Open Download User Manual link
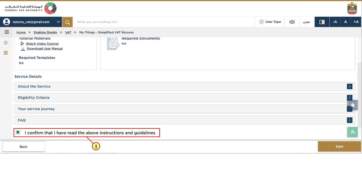The image size is (362, 172). (x=45, y=49)
